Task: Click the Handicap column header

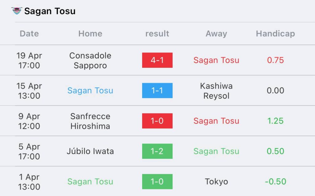Action: click(275, 34)
